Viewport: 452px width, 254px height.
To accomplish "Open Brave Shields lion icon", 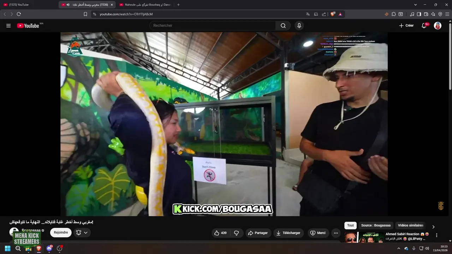I will coord(333,14).
